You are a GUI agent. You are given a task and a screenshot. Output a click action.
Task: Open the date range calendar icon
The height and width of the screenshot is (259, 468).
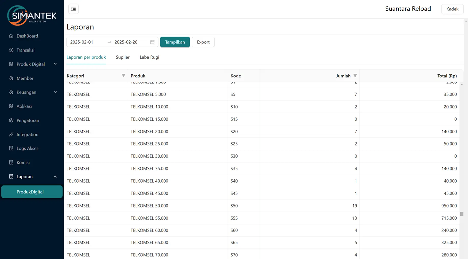coord(152,42)
